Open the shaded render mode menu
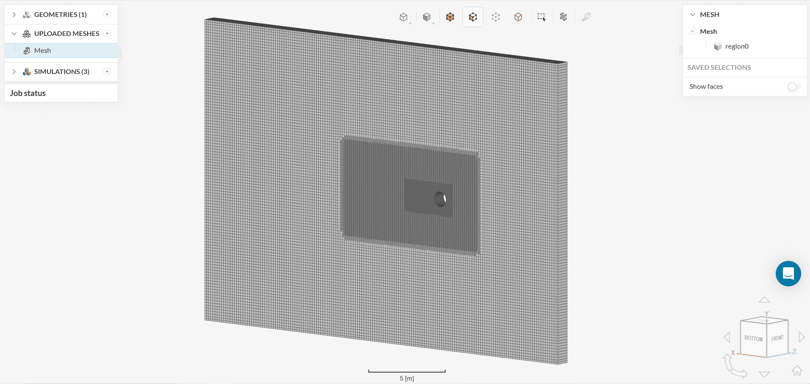The image size is (810, 384). point(427,17)
